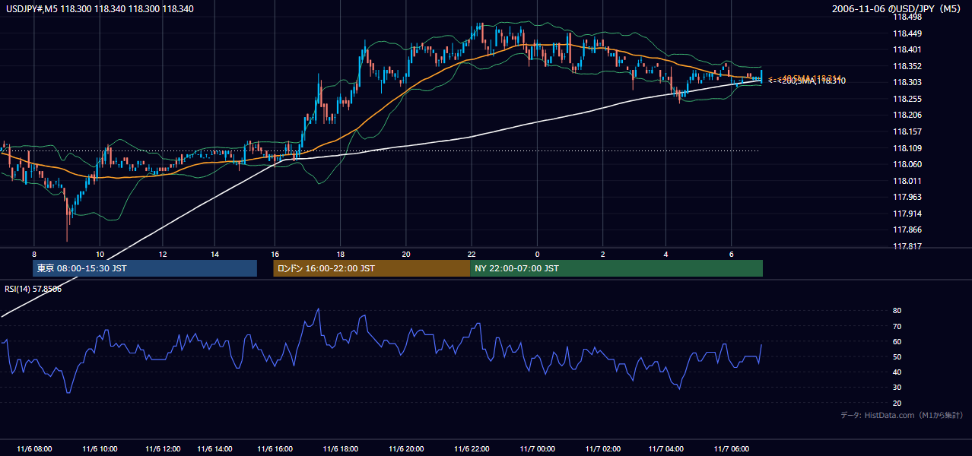
Task: Click the 11/6 22:00 date label
Action: click(x=472, y=449)
